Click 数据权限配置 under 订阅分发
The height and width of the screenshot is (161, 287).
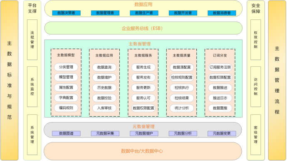click(x=220, y=77)
